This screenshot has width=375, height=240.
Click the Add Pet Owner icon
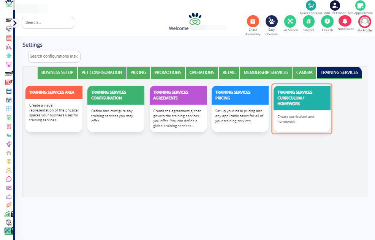coord(335,5)
